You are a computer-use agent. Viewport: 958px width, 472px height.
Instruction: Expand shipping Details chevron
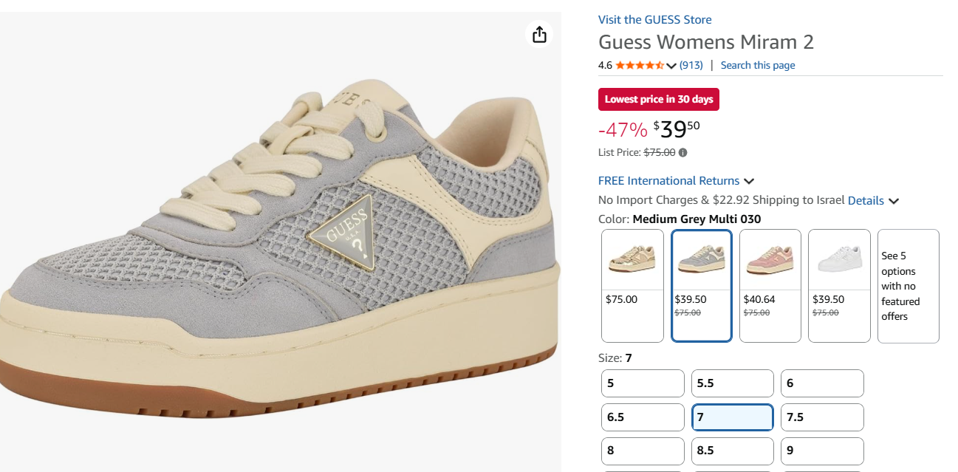pyautogui.click(x=894, y=201)
